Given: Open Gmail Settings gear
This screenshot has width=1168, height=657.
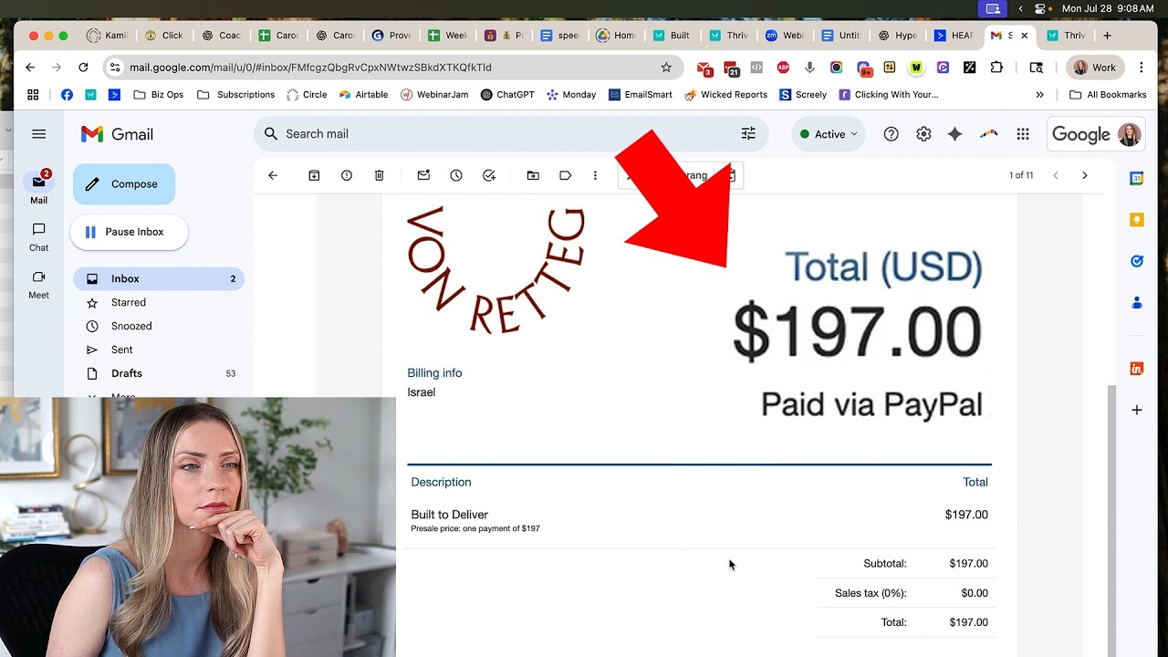Looking at the screenshot, I should [x=923, y=134].
